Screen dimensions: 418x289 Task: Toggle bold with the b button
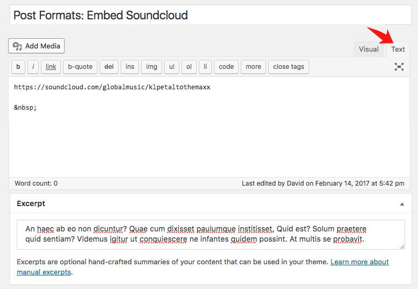pos(18,67)
